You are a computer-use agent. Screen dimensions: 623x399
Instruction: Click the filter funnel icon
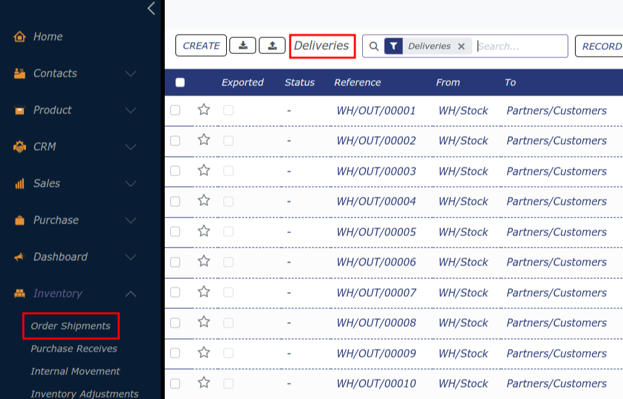tap(394, 46)
